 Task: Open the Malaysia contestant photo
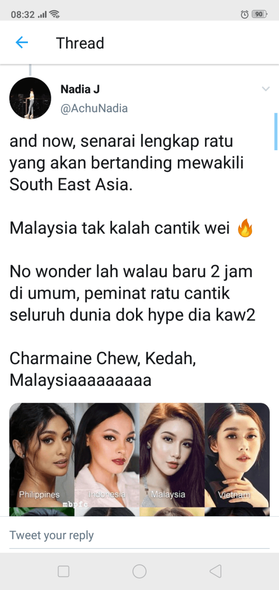(x=172, y=455)
